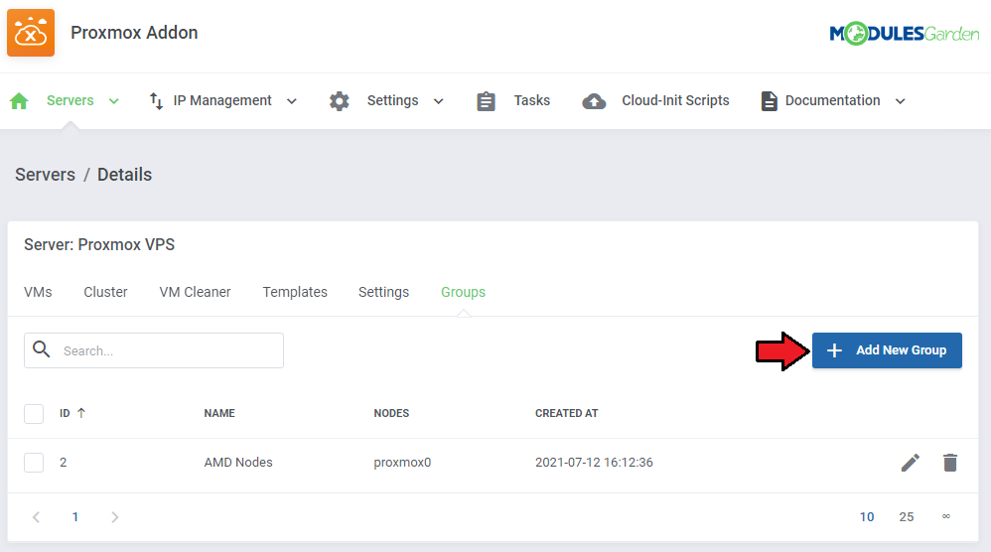Click the ID column header

tap(65, 413)
